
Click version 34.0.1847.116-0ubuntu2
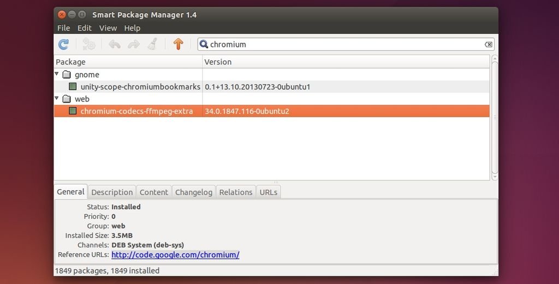click(247, 111)
